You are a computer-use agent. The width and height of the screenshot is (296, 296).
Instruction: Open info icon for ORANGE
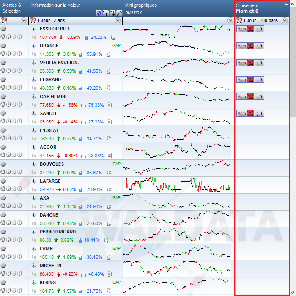[x=34, y=46]
